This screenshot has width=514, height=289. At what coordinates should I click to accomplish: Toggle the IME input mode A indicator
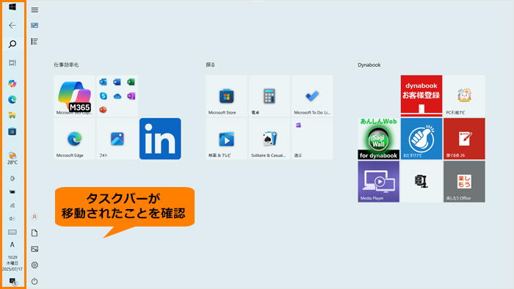pyautogui.click(x=12, y=245)
